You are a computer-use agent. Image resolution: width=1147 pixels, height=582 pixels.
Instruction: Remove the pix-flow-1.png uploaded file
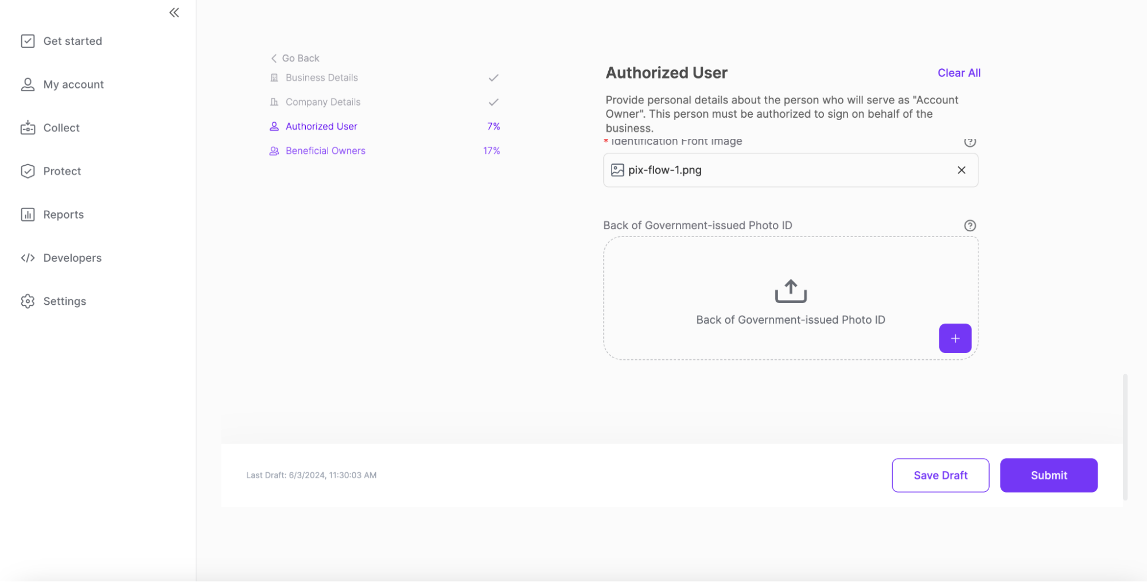pyautogui.click(x=961, y=170)
